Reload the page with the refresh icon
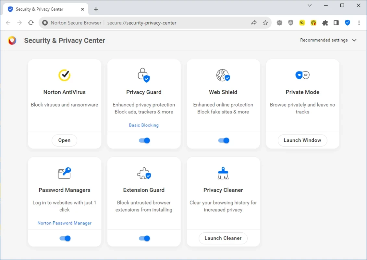 click(31, 23)
